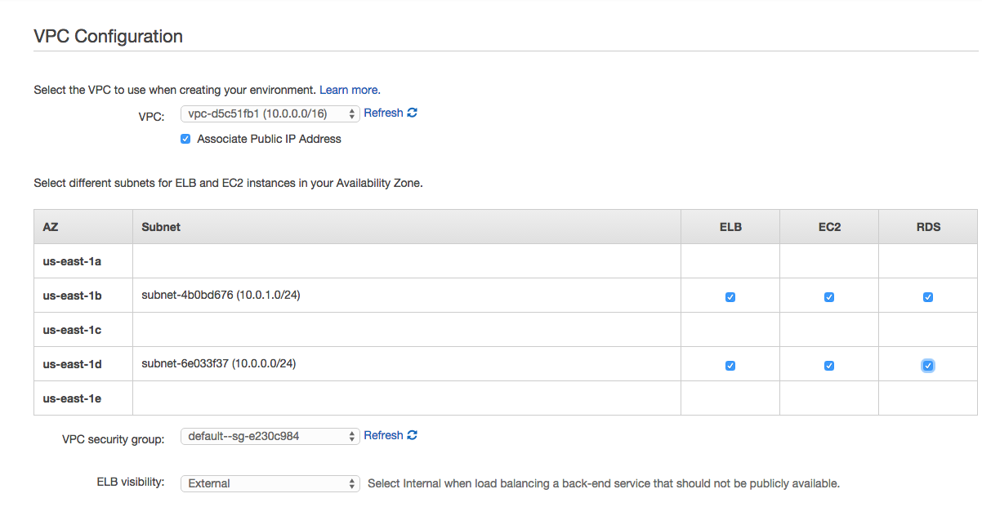Select the subnet-6e033f37 (10.0.0.0/24) cell
The image size is (982, 507).
pyautogui.click(x=406, y=364)
